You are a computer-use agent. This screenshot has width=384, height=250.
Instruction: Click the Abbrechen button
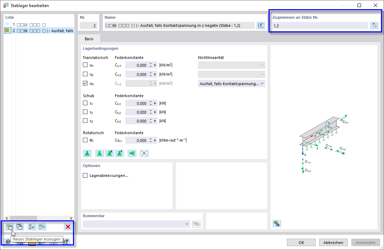333,243
